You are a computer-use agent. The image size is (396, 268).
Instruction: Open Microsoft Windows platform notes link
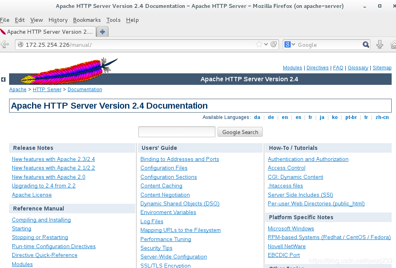point(291,228)
